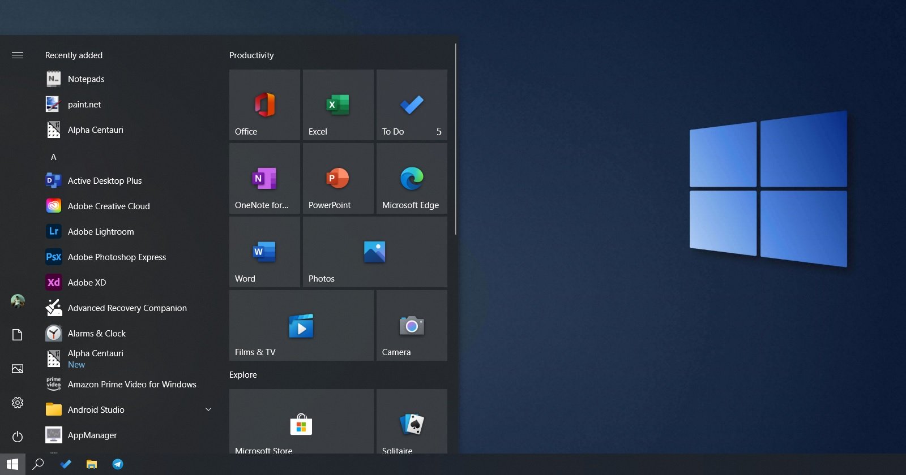Launch Alpha Centauri marked New

coord(130,359)
